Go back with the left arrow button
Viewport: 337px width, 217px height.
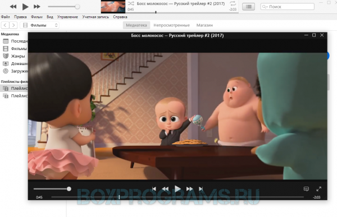click(x=5, y=25)
